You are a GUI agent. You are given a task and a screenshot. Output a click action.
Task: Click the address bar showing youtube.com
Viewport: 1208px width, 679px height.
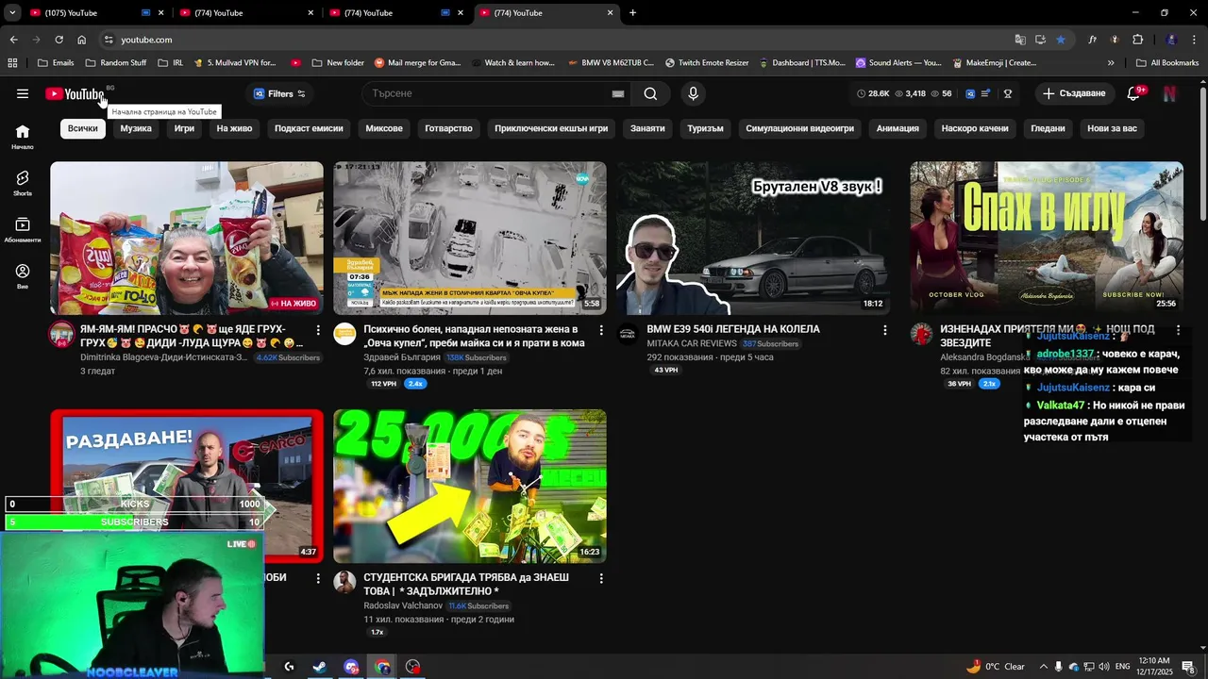pyautogui.click(x=557, y=40)
